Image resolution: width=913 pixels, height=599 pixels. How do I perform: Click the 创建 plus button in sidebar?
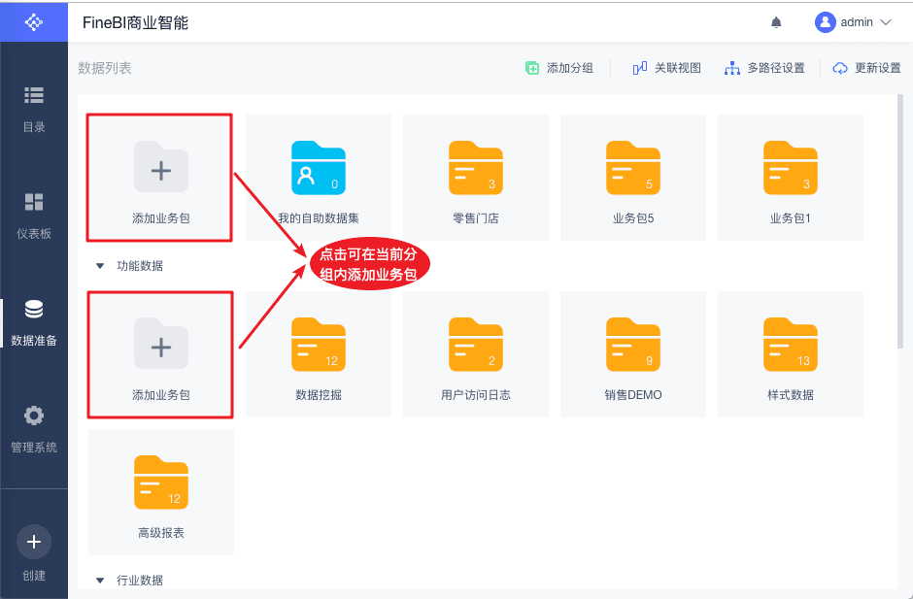tap(34, 542)
